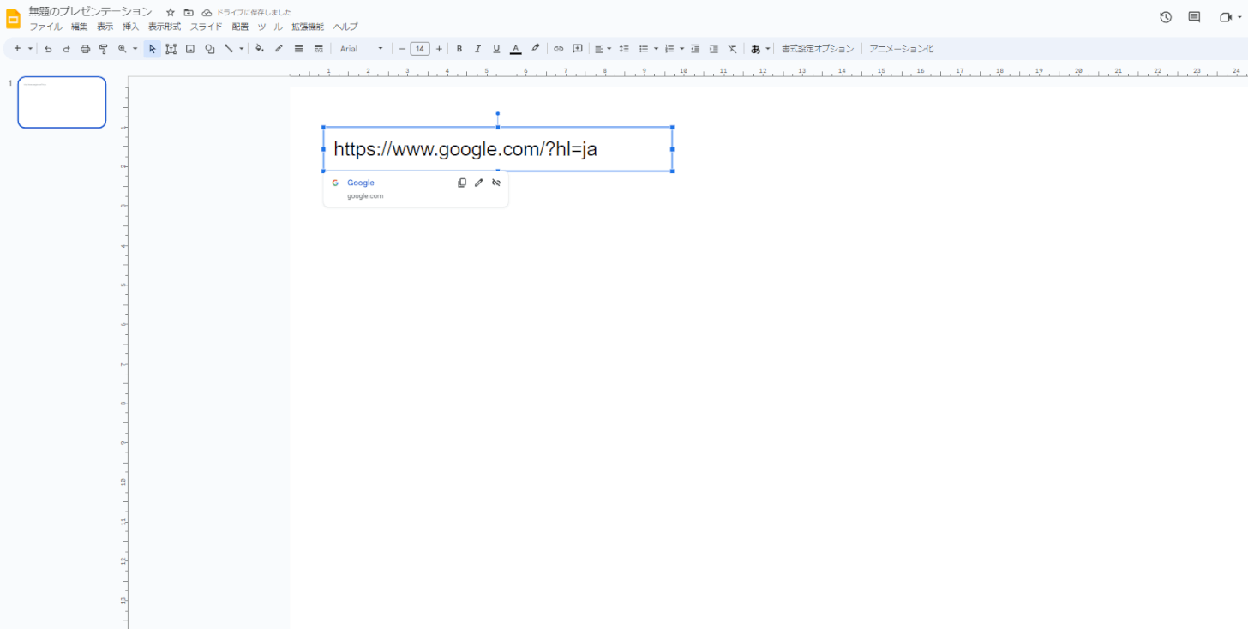
Task: Open text color picker
Action: pos(515,49)
